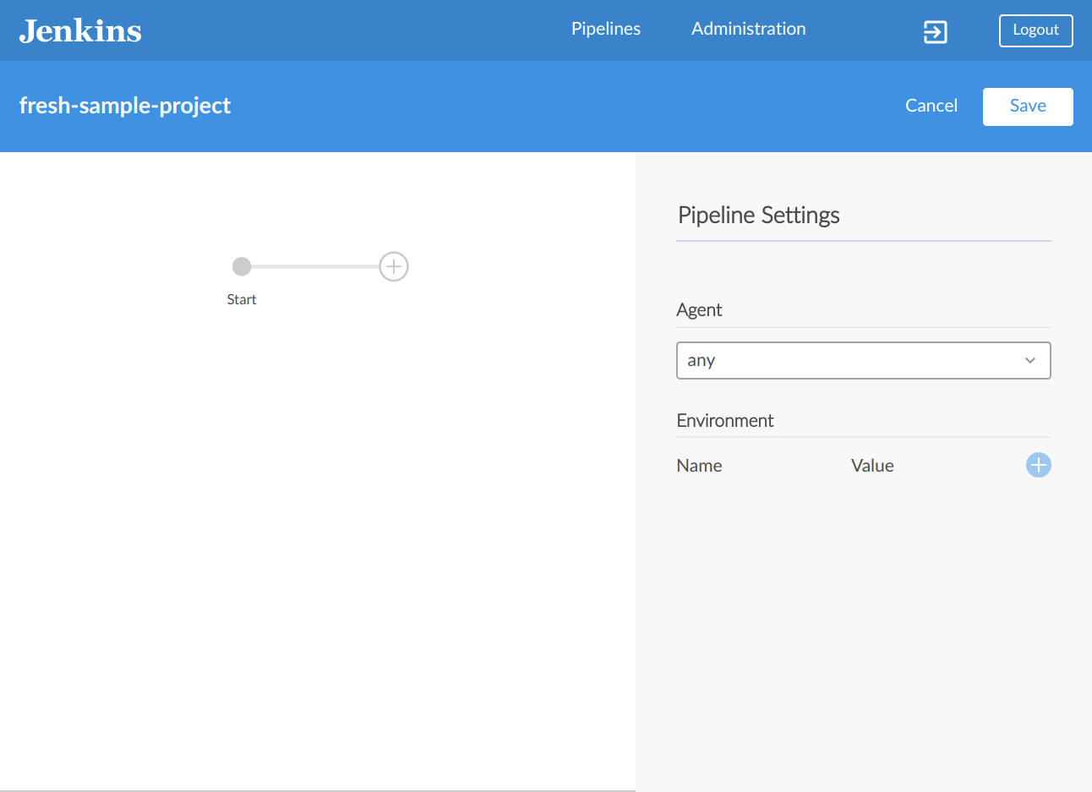Go to Administration
The height and width of the screenshot is (792, 1092).
pyautogui.click(x=749, y=29)
